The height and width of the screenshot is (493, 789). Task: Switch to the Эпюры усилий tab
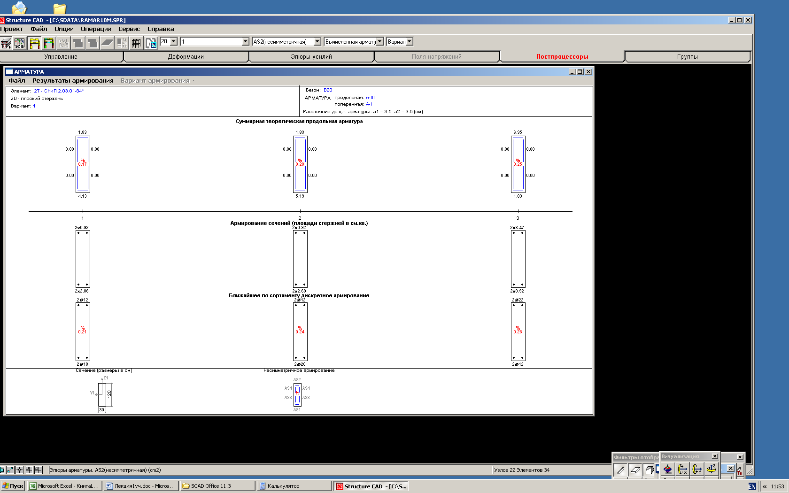click(x=311, y=56)
